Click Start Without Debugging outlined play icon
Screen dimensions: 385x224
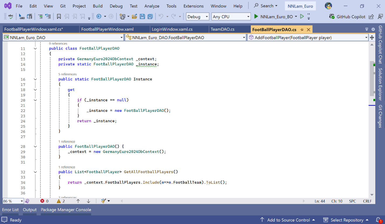[302, 16]
